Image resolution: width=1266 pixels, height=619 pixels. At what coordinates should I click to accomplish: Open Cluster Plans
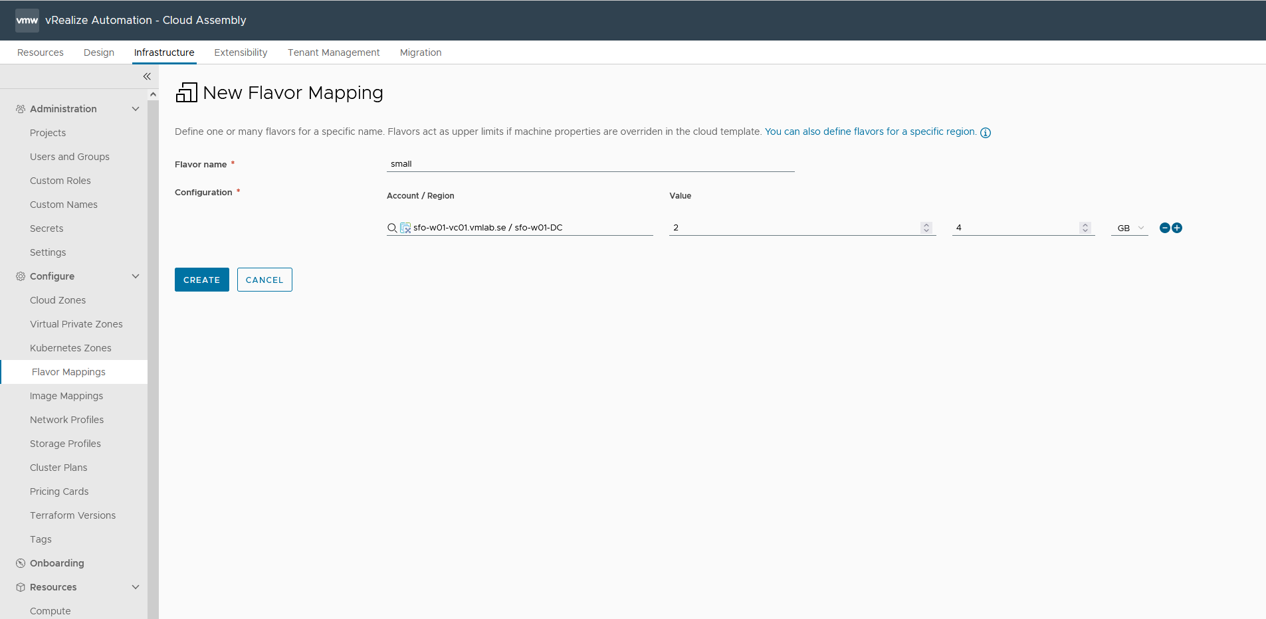(x=58, y=468)
